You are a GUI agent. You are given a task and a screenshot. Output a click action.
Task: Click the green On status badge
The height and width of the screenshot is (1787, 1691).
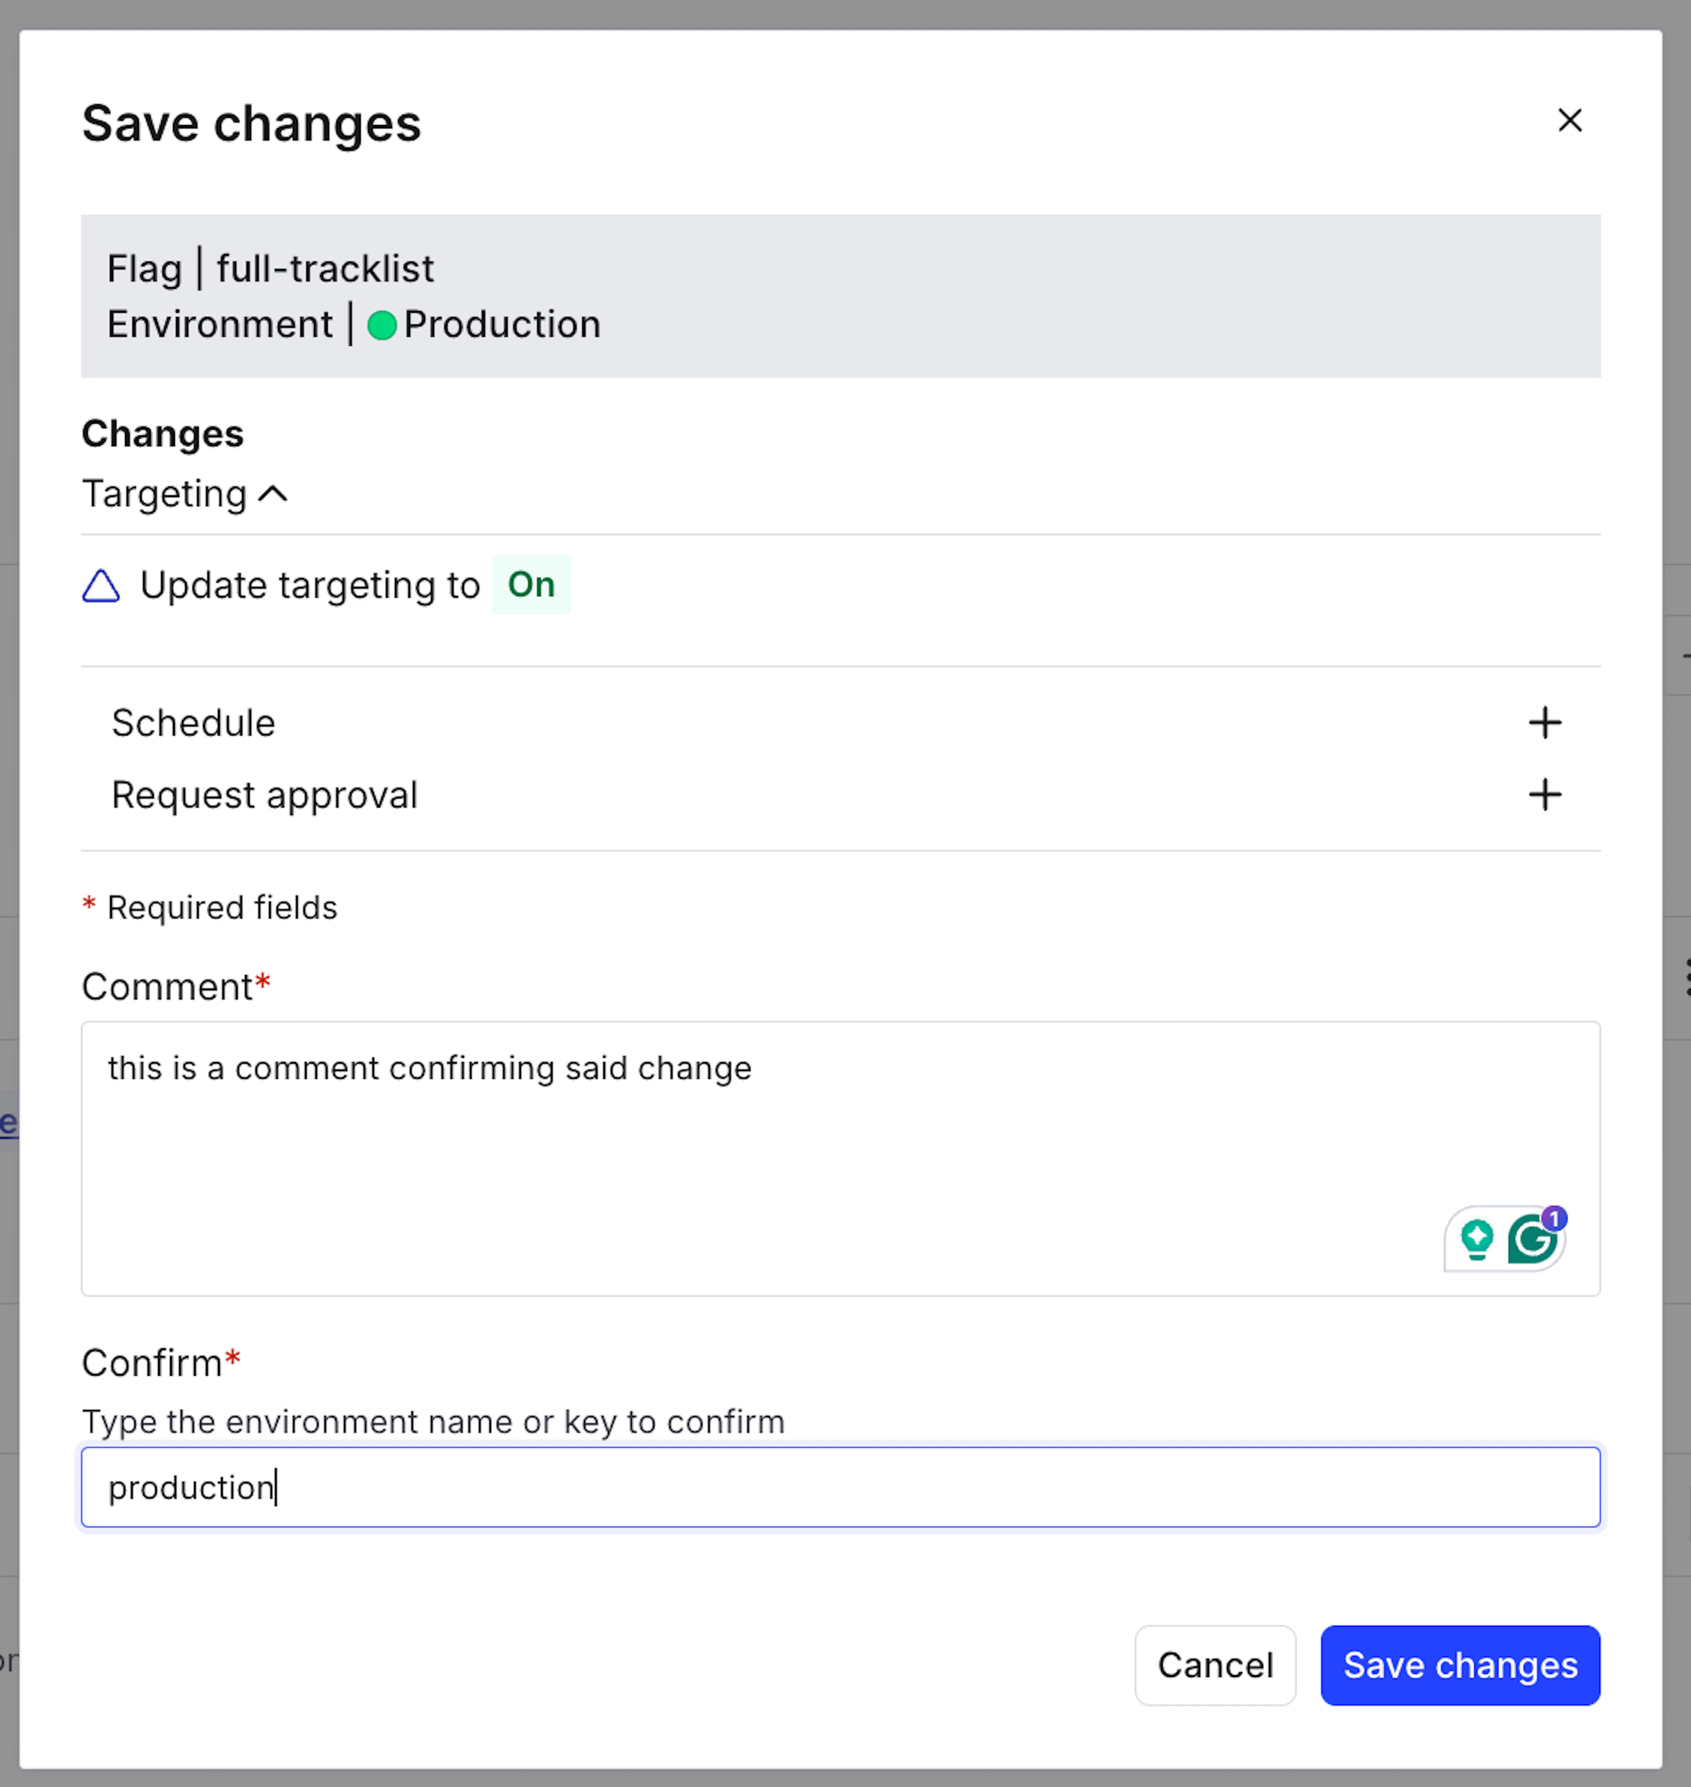point(531,585)
